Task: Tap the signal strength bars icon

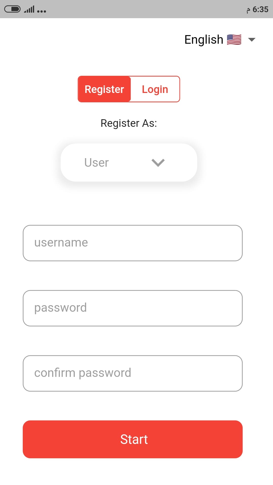Action: [29, 10]
